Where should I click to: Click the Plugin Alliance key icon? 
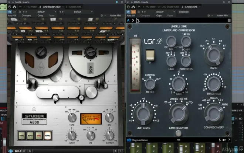coord(224,140)
